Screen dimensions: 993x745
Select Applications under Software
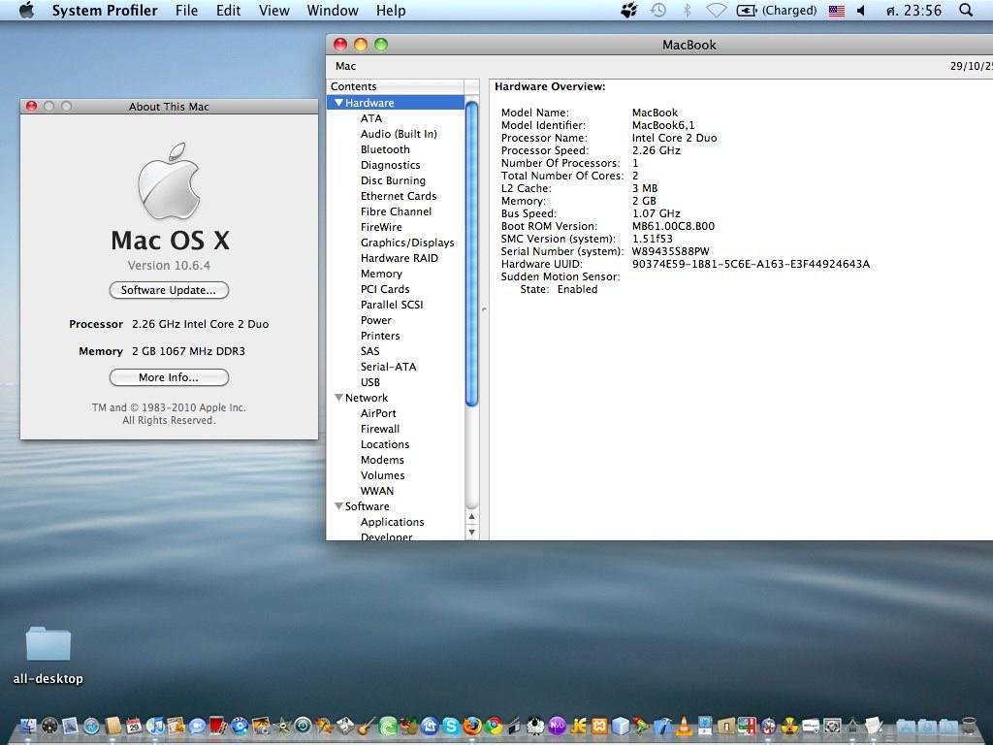pos(393,522)
